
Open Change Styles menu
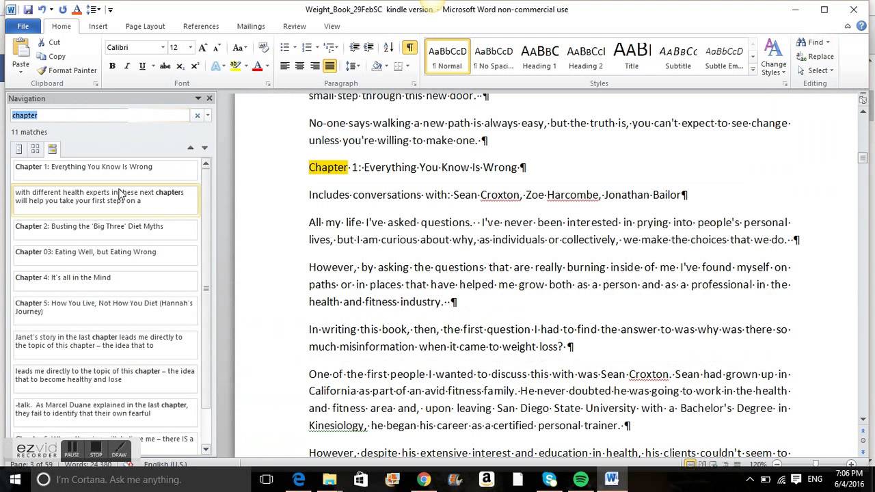point(773,57)
